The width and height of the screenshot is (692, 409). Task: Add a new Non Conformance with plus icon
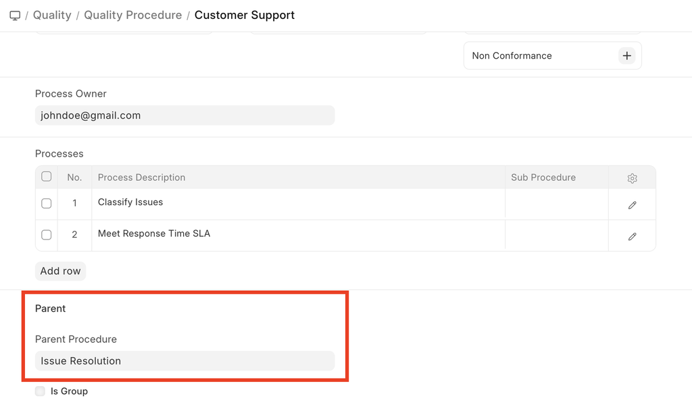point(626,56)
